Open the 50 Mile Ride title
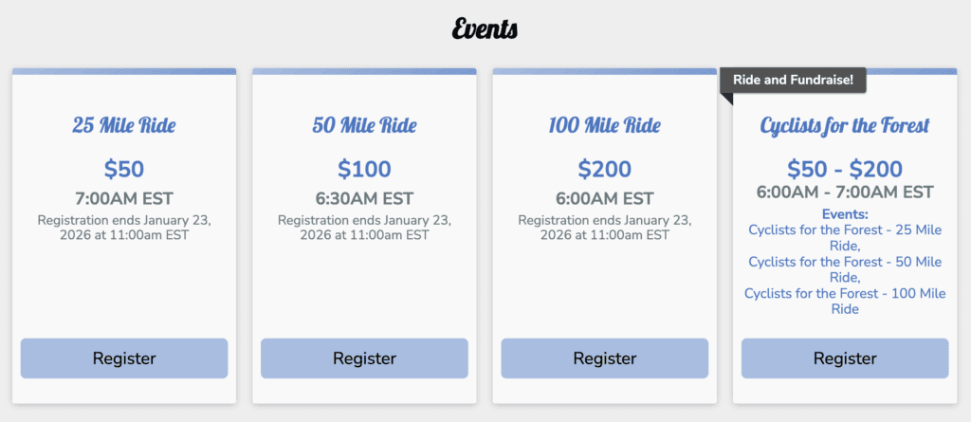Screen dimensions: 971x422 point(364,126)
